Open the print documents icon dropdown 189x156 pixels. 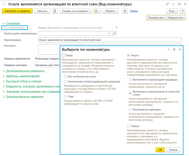[97, 11]
